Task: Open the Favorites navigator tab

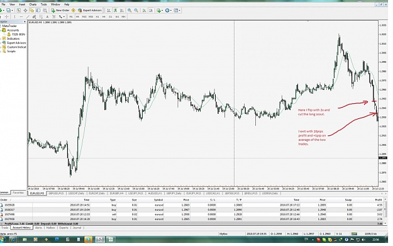Action: [18, 193]
